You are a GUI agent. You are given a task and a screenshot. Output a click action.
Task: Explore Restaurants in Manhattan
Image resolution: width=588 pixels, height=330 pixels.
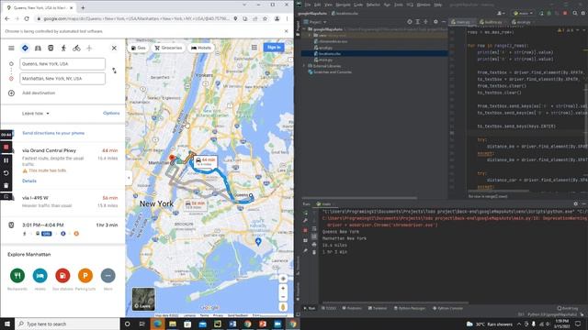coord(17,275)
